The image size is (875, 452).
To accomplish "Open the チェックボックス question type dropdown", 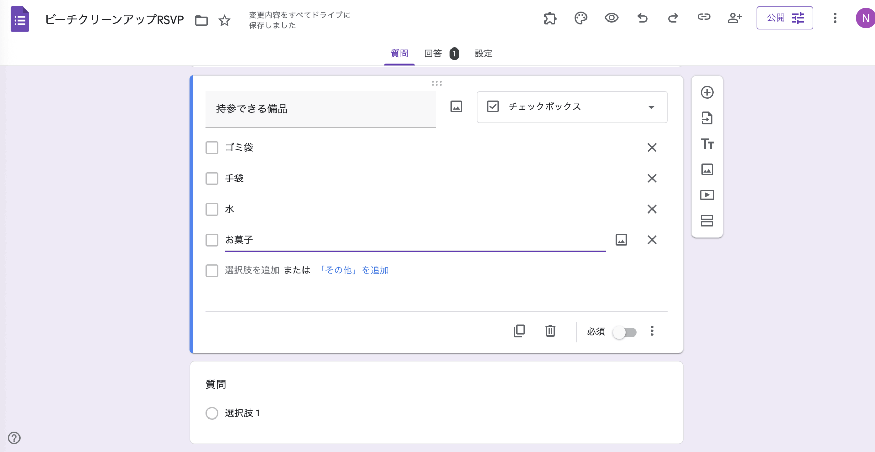I will [572, 107].
